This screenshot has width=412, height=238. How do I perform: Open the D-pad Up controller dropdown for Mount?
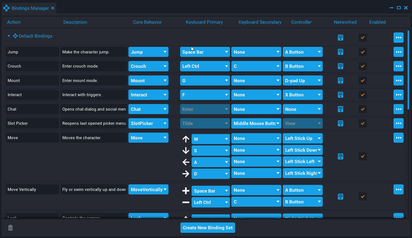[303, 80]
